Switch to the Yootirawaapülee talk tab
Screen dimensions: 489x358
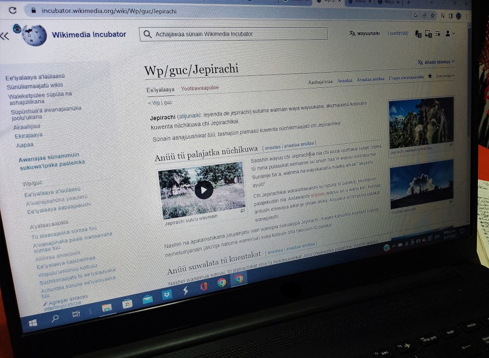(200, 88)
